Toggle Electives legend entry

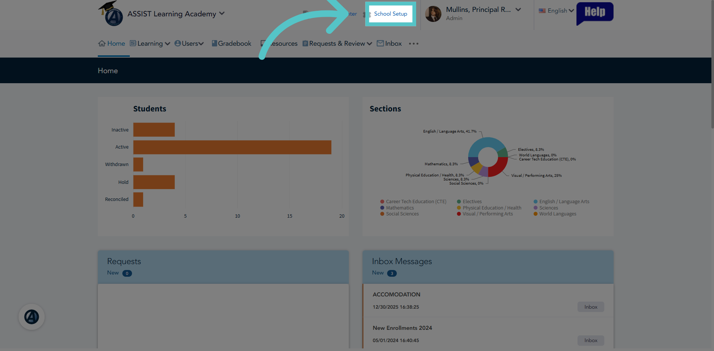click(469, 202)
